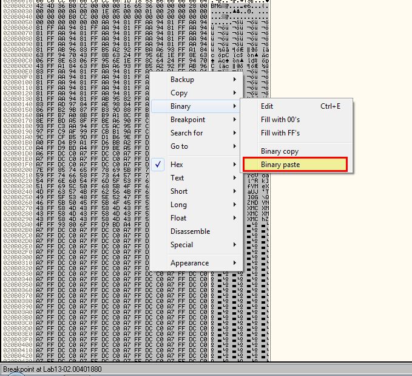This screenshot has height=376, width=412.
Task: Expand arrow next to Appearance
Action: (235, 263)
